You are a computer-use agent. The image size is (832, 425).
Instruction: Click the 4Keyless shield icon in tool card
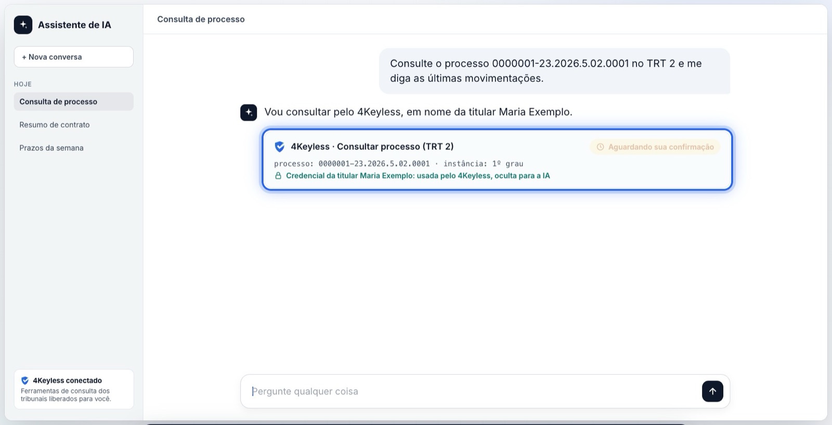(x=280, y=147)
